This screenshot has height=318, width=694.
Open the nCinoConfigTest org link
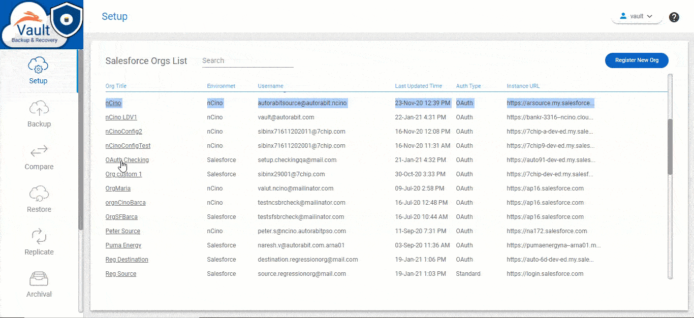pyautogui.click(x=128, y=146)
